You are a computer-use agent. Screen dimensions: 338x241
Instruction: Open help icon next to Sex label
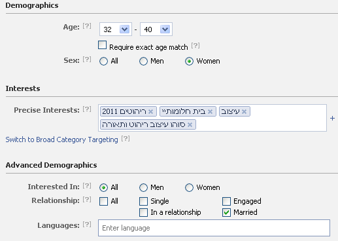pos(87,60)
